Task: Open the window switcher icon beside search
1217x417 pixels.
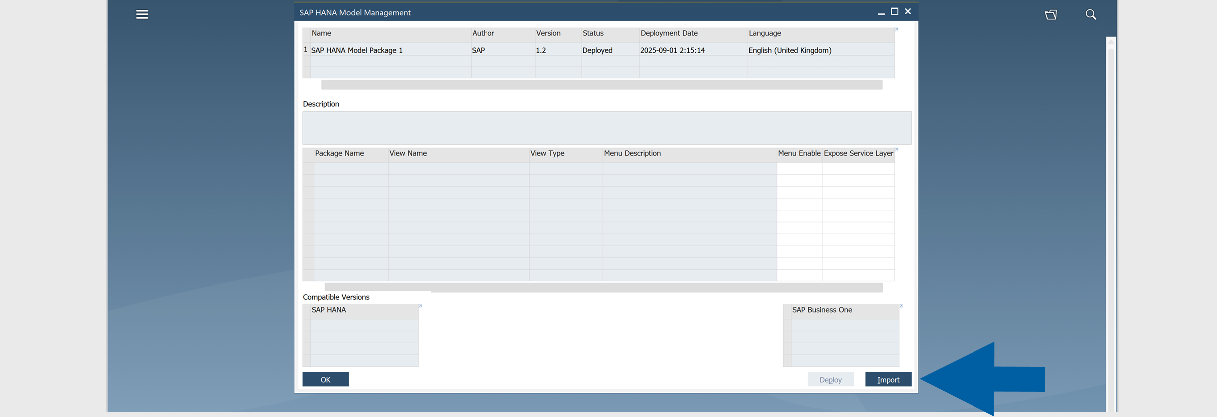Action: click(1051, 14)
